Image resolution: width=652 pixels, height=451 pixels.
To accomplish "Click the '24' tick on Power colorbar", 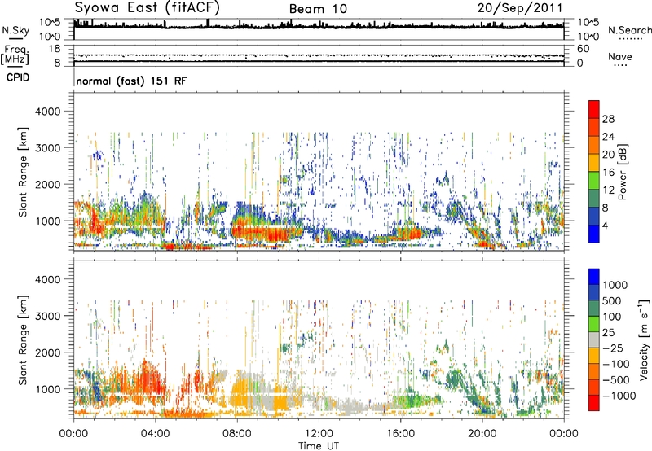I will coord(608,137).
